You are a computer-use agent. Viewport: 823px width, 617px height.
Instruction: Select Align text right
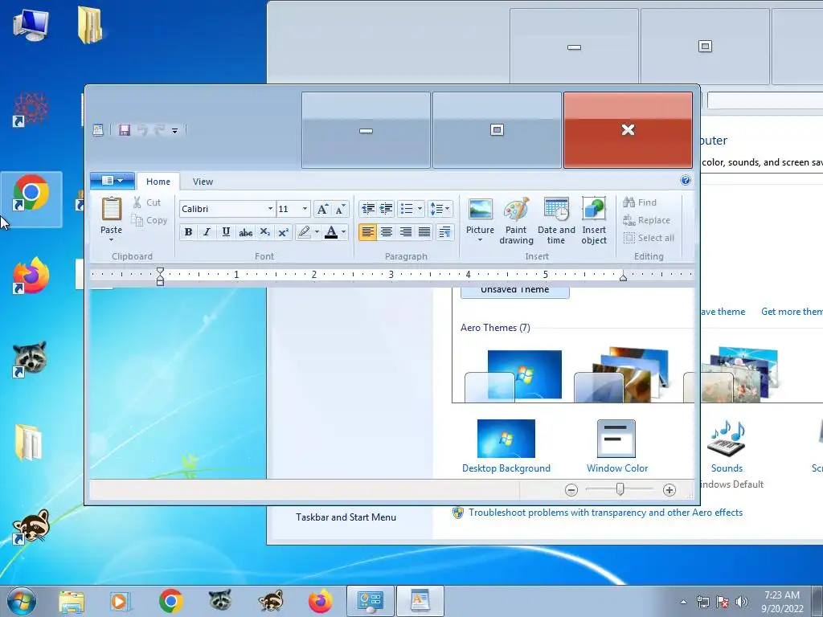click(405, 232)
